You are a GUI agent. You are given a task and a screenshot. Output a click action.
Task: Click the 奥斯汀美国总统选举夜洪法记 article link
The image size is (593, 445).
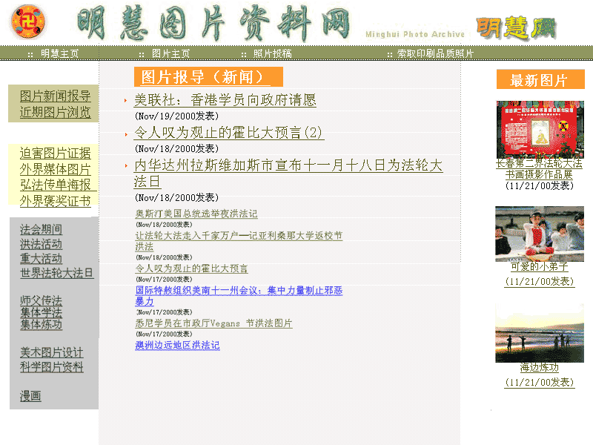[196, 214]
